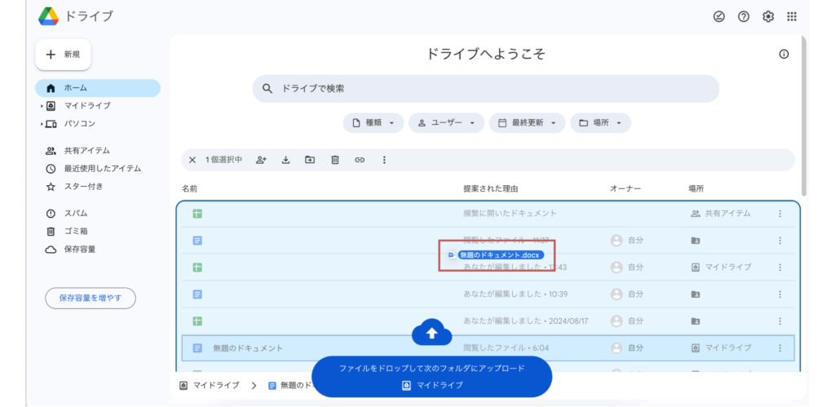Open the Google apps grid icon

[x=791, y=16]
